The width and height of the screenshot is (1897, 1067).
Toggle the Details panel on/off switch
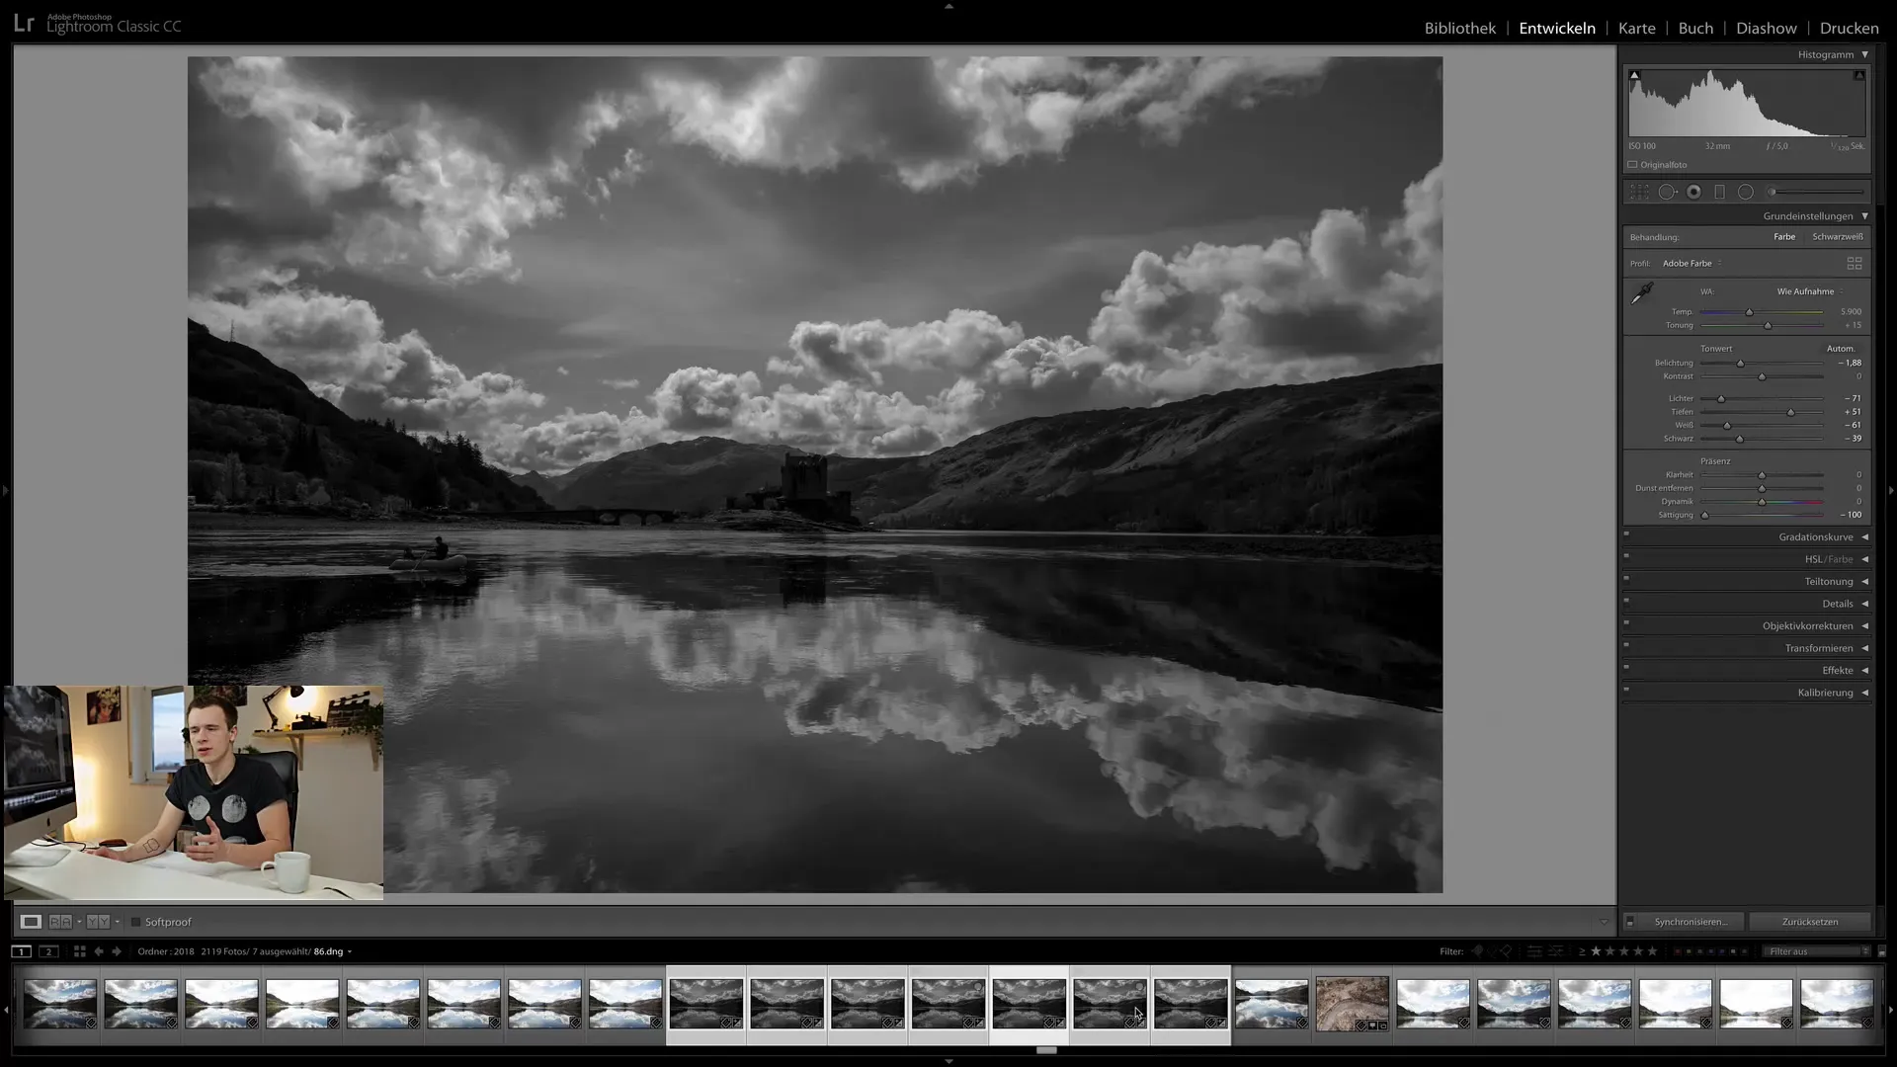(1626, 601)
